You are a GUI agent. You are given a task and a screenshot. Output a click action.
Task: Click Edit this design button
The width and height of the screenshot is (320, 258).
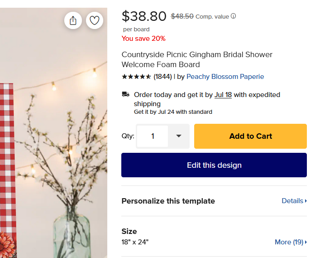214,165
